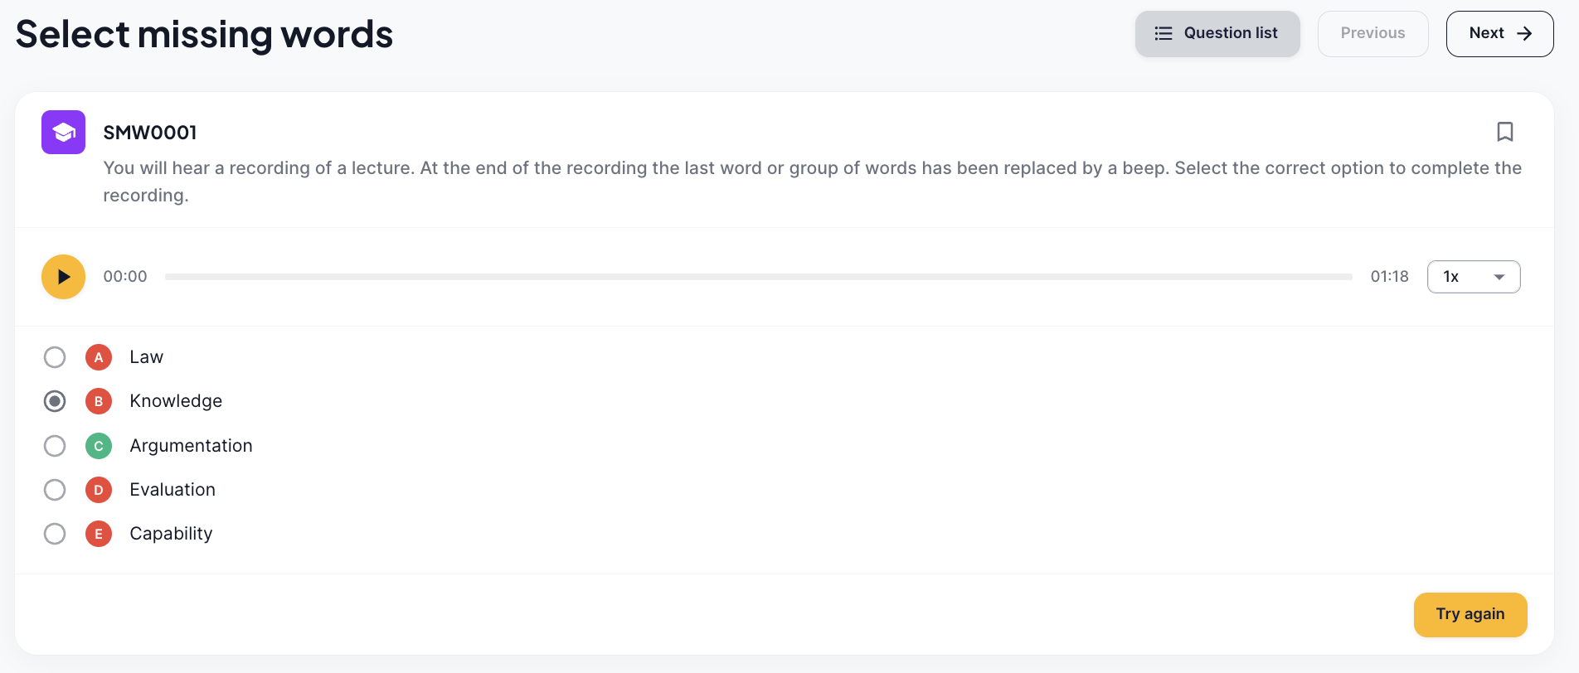Viewport: 1579px width, 673px height.
Task: Go to the Next question
Action: [x=1499, y=34]
